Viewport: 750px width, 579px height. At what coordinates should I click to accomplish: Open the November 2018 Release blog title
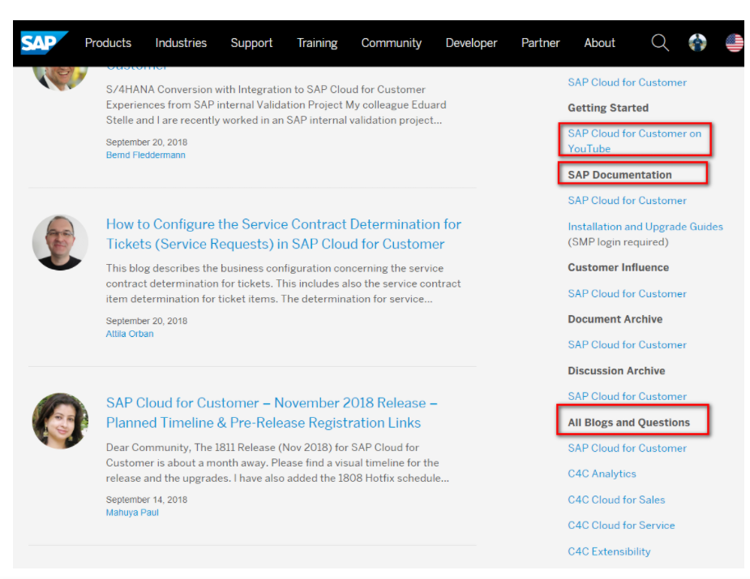click(272, 413)
